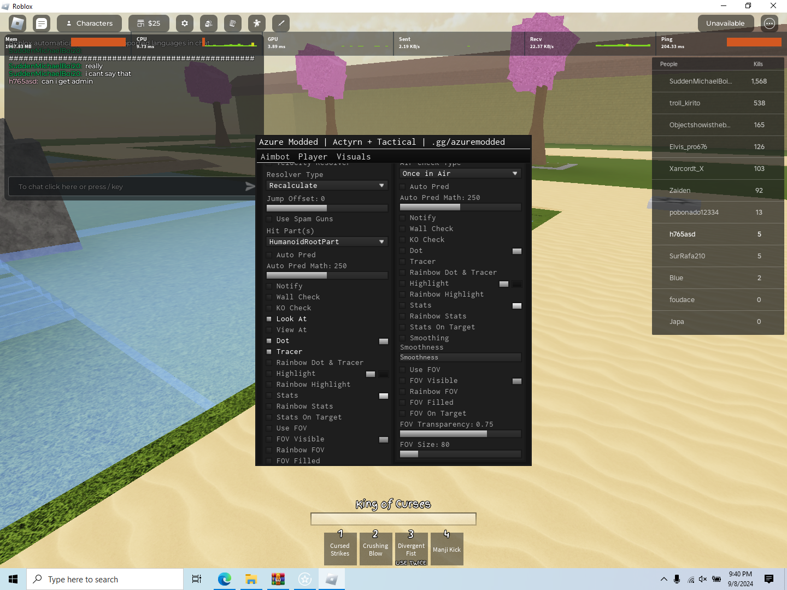This screenshot has width=787, height=590.
Task: Use Cursed Strikes ability slot 1
Action: (x=340, y=549)
